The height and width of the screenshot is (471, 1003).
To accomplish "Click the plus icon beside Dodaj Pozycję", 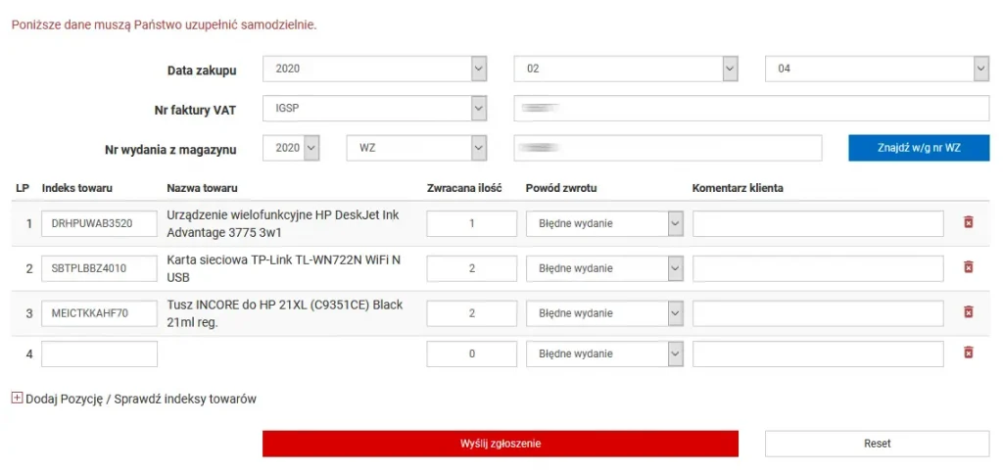I will pos(17,399).
